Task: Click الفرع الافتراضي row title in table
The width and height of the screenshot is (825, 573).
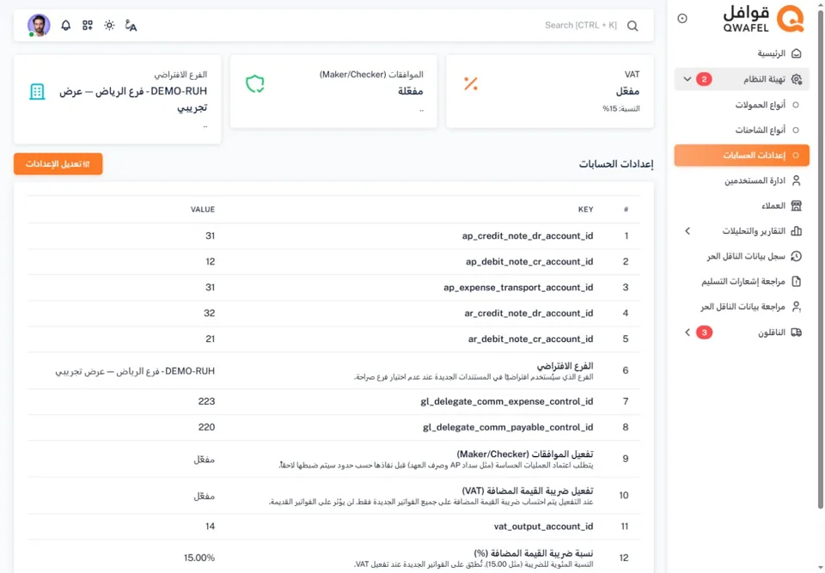Action: 565,366
